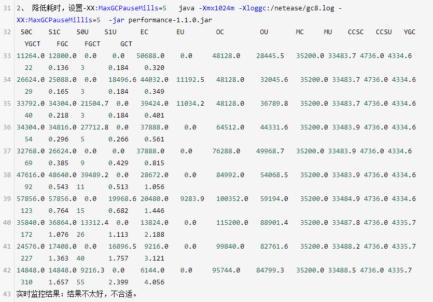Select the '-jar' flag on line 31

coord(117,20)
